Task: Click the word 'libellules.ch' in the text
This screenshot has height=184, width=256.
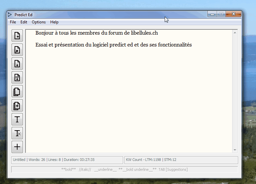Action: click(x=144, y=33)
